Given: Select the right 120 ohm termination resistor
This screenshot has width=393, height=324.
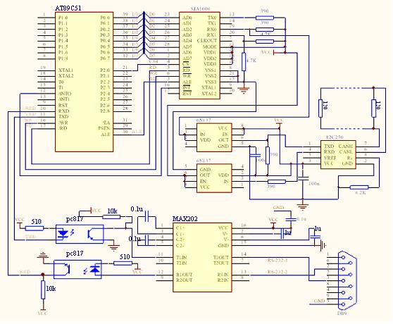Looking at the screenshot, I should (x=373, y=108).
